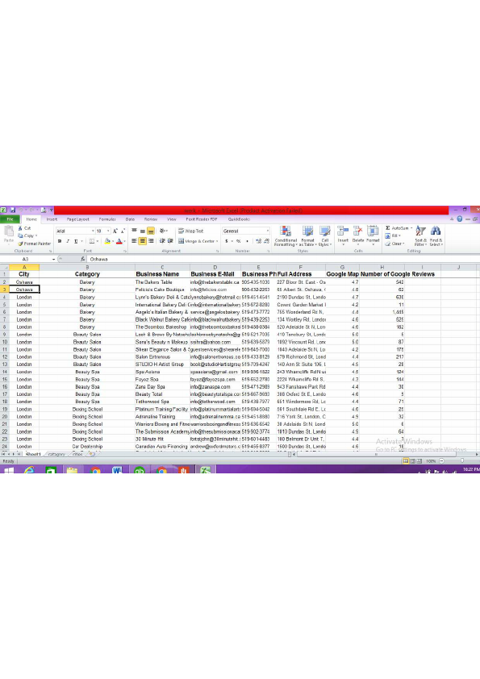Open Format as Table gallery
The width and height of the screenshot is (480, 679).
pyautogui.click(x=307, y=236)
